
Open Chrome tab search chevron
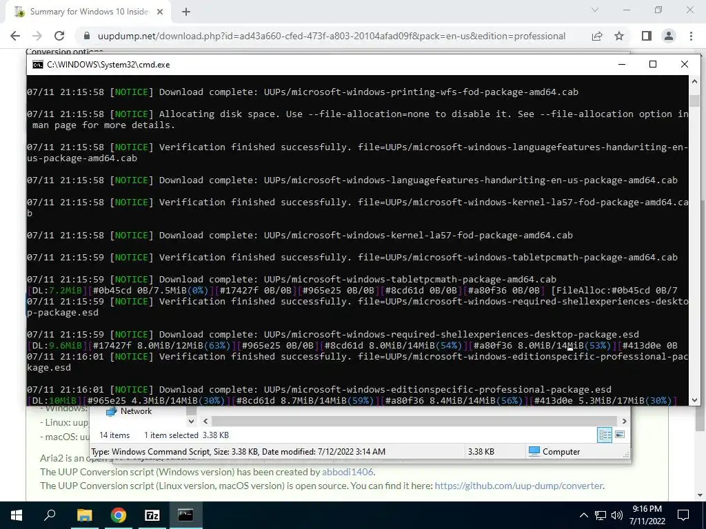595,10
